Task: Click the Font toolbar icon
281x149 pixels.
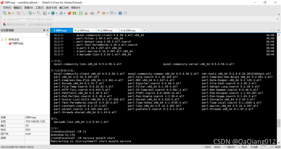Action: pyautogui.click(x=61, y=13)
